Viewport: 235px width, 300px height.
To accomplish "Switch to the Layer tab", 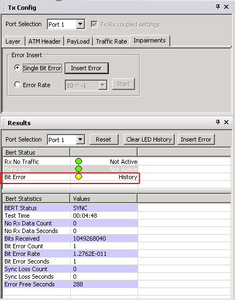I will tap(13, 41).
